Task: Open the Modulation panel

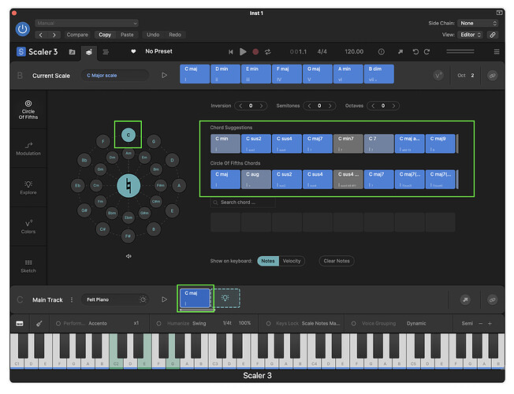Action: (x=28, y=148)
